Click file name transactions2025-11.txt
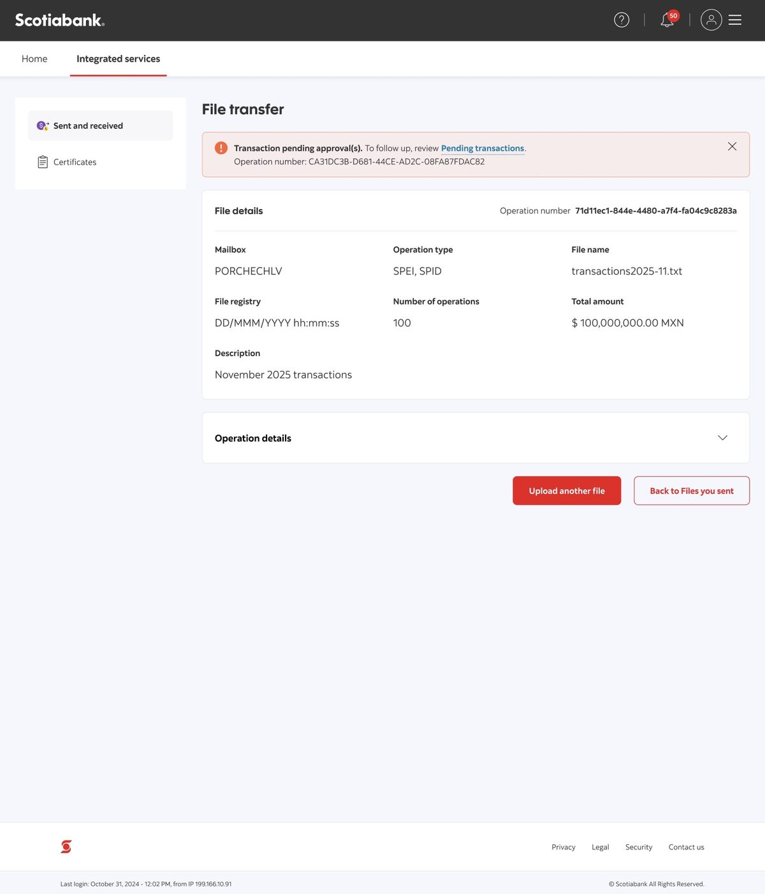The width and height of the screenshot is (765, 894). (627, 271)
